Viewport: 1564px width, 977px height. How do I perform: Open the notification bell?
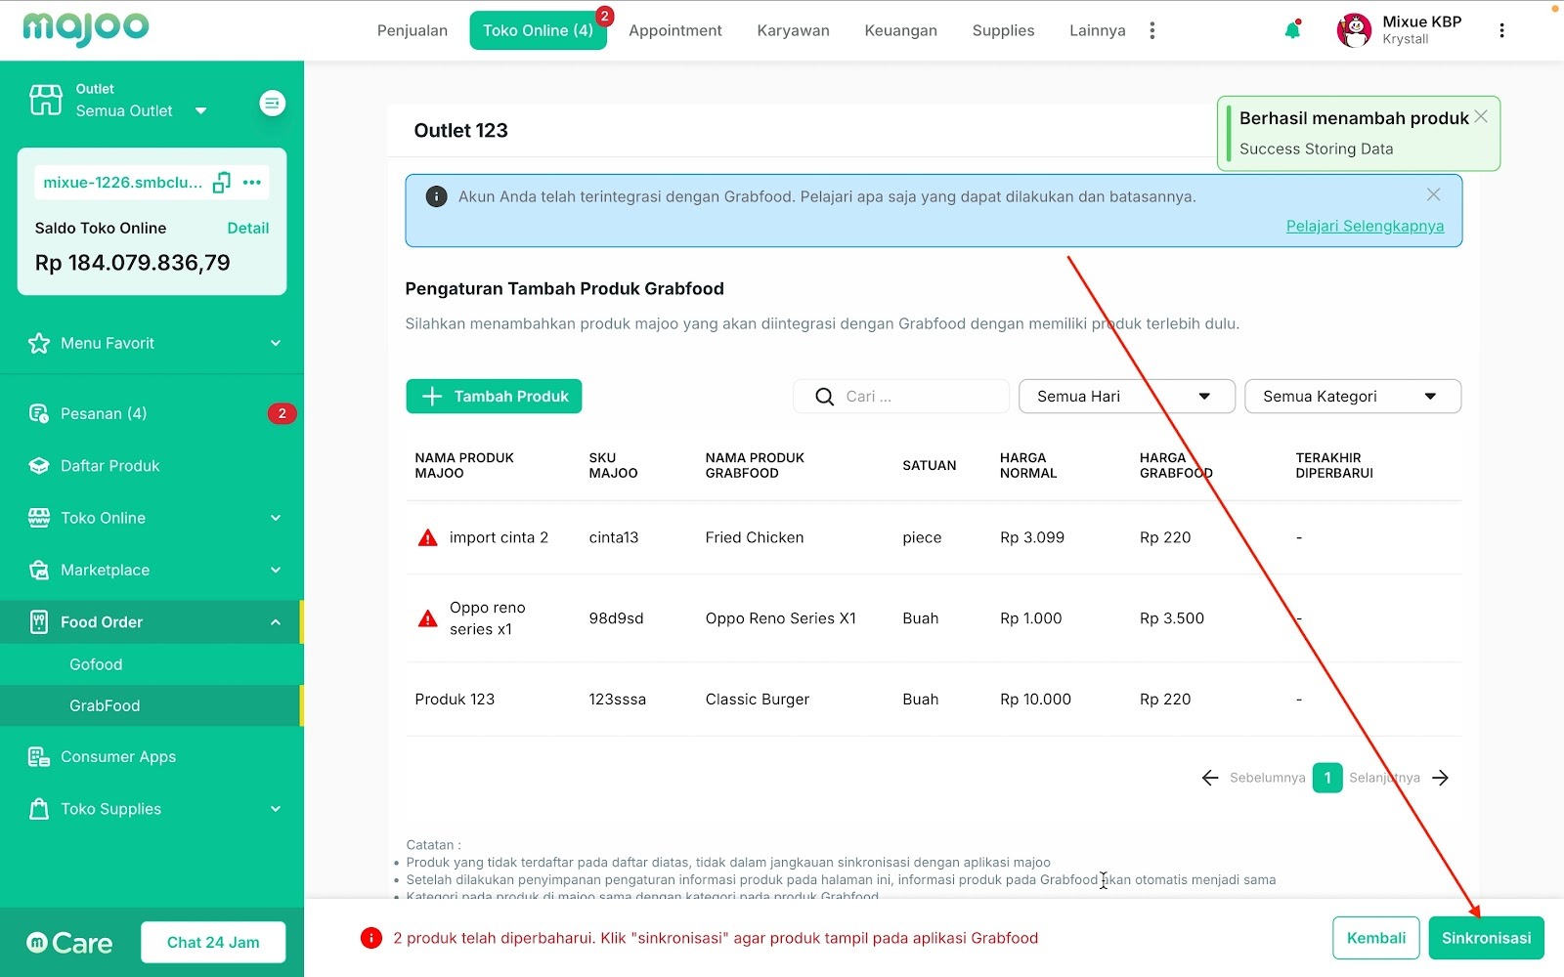coord(1292,30)
